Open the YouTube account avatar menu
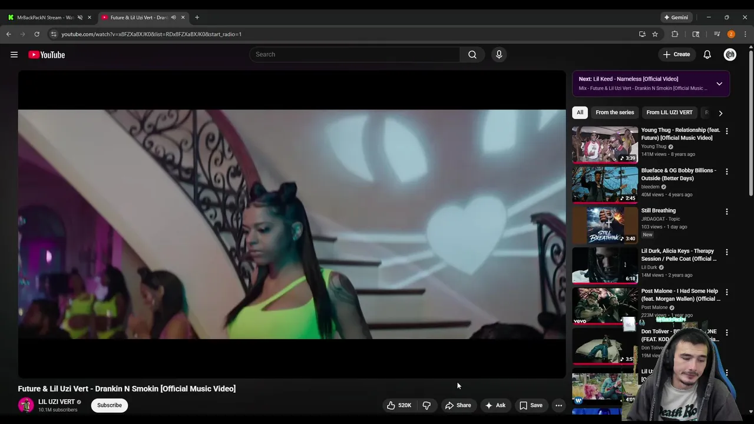 click(x=730, y=54)
